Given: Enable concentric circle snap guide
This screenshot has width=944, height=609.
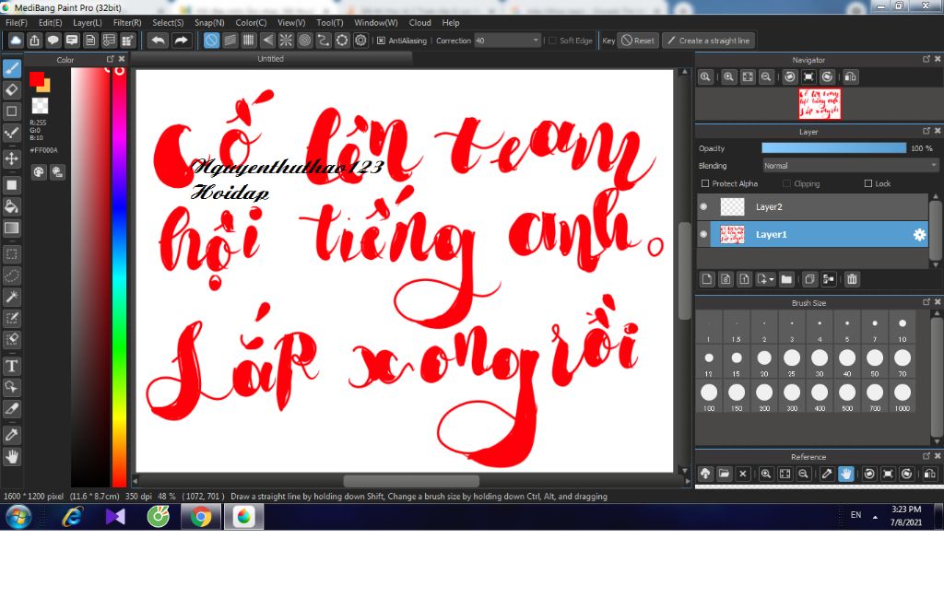Looking at the screenshot, I should pyautogui.click(x=304, y=41).
